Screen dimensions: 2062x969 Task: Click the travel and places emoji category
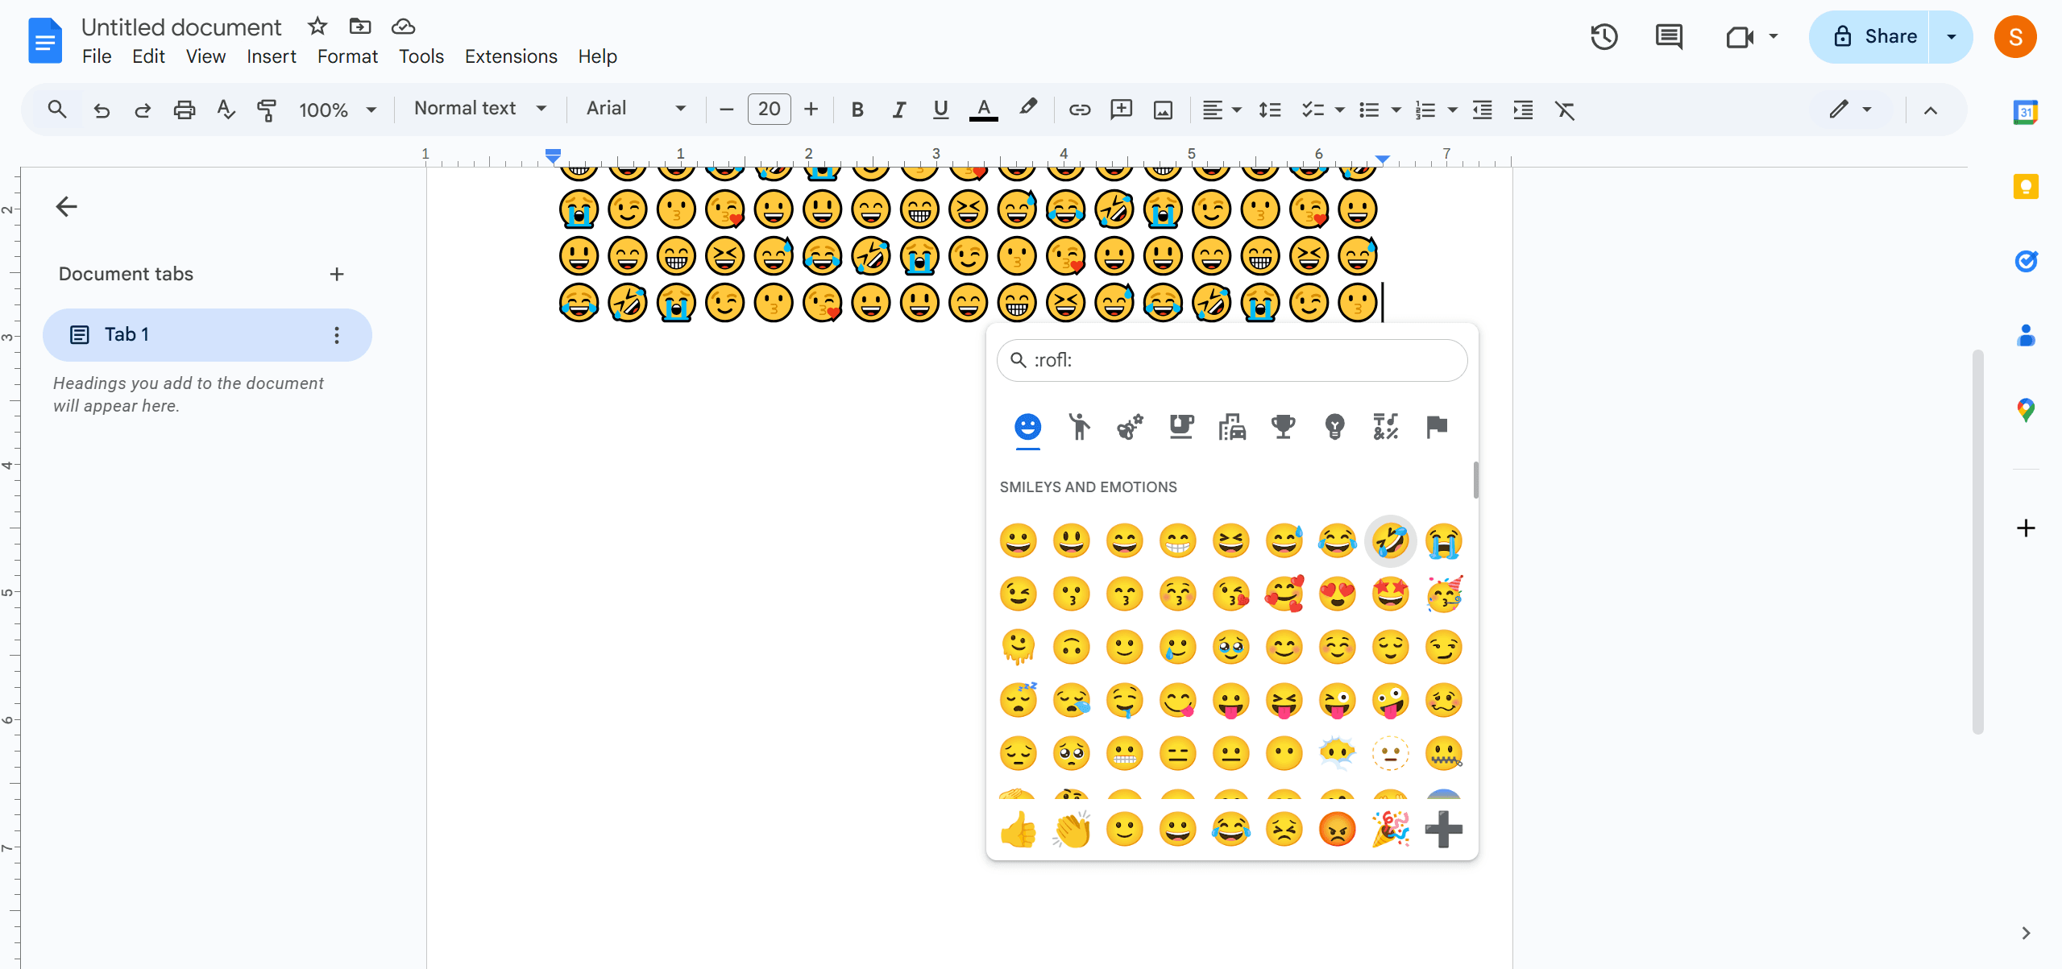1230,427
